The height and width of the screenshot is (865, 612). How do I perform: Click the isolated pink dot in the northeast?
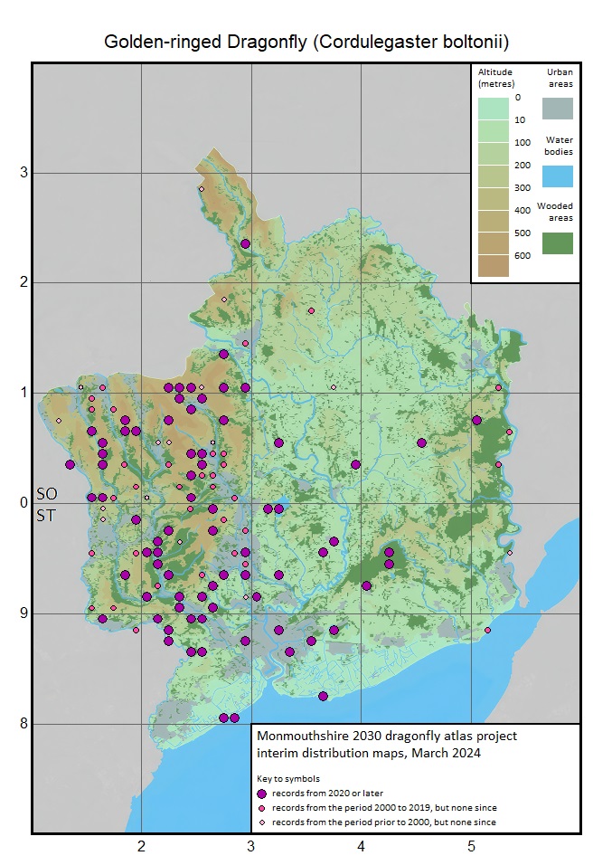(311, 310)
